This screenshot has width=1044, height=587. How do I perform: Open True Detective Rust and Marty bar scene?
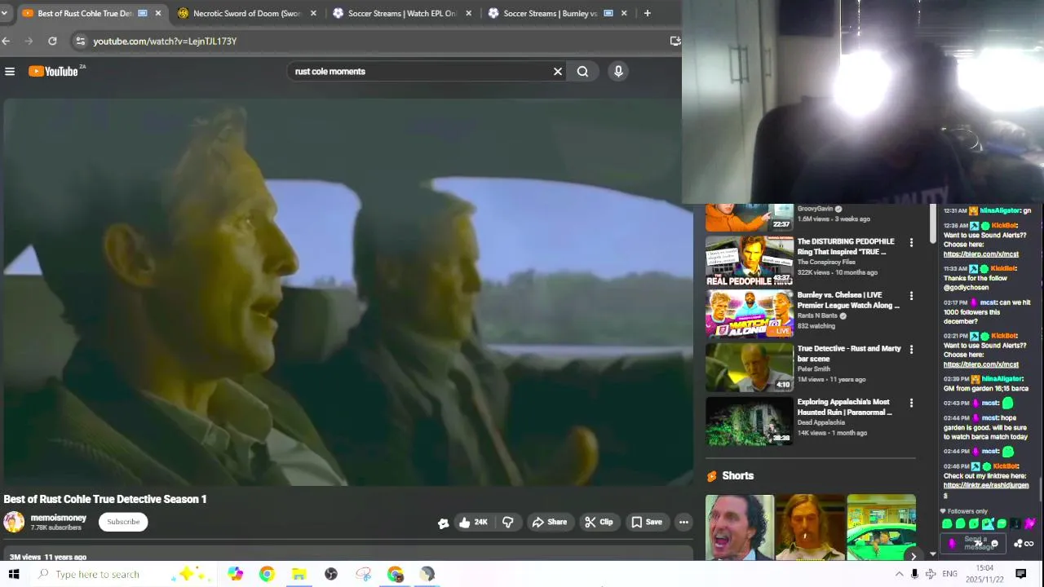coord(848,354)
